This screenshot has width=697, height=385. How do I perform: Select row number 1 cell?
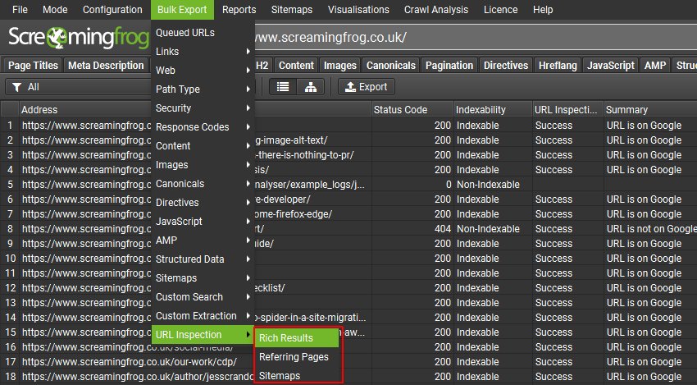coord(10,126)
